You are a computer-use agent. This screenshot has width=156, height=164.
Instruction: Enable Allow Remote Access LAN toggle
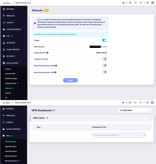pos(104,72)
